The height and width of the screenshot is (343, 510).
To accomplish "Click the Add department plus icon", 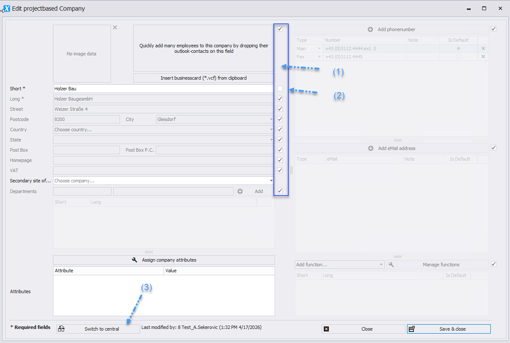I will [x=240, y=191].
